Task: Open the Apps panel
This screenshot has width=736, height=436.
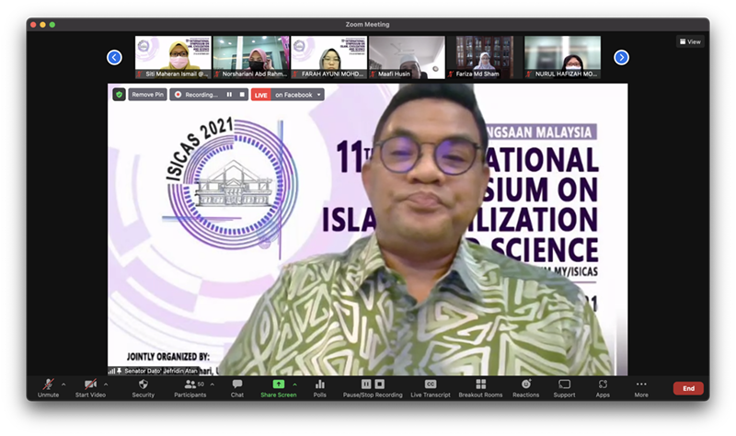Action: click(x=603, y=385)
